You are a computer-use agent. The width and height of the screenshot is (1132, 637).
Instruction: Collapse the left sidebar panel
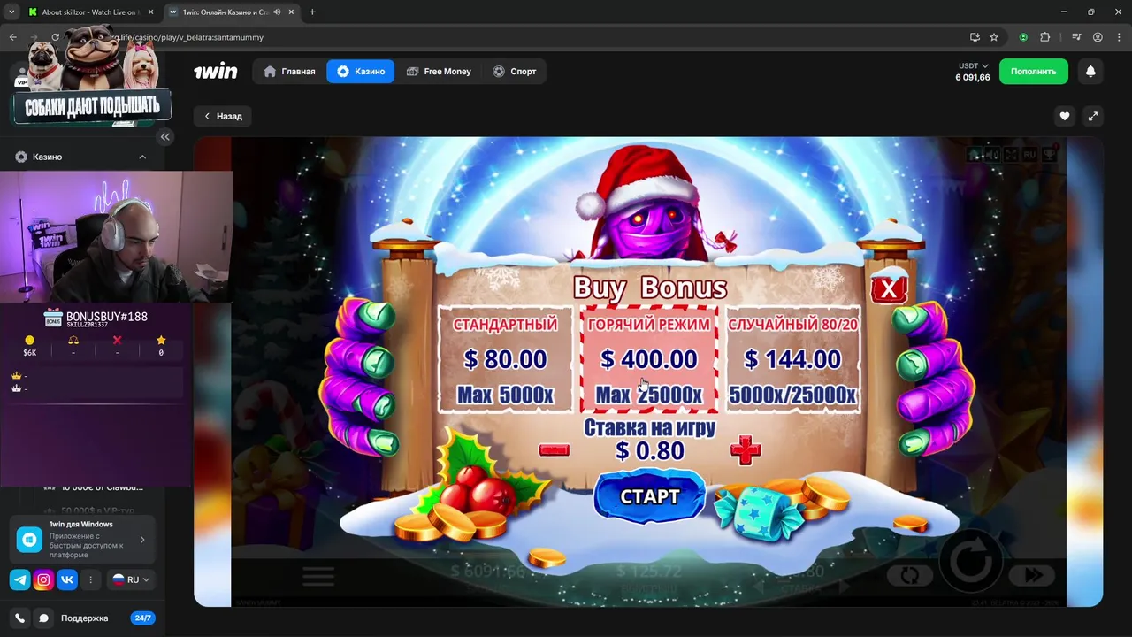[x=165, y=136]
